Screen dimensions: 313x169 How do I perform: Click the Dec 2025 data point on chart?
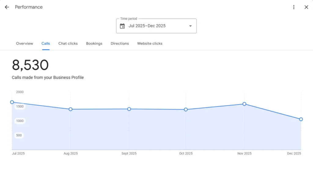(x=301, y=119)
